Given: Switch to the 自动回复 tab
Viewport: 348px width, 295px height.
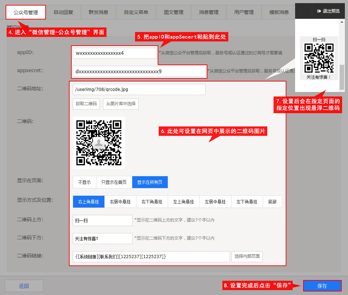Looking at the screenshot, I should [63, 12].
